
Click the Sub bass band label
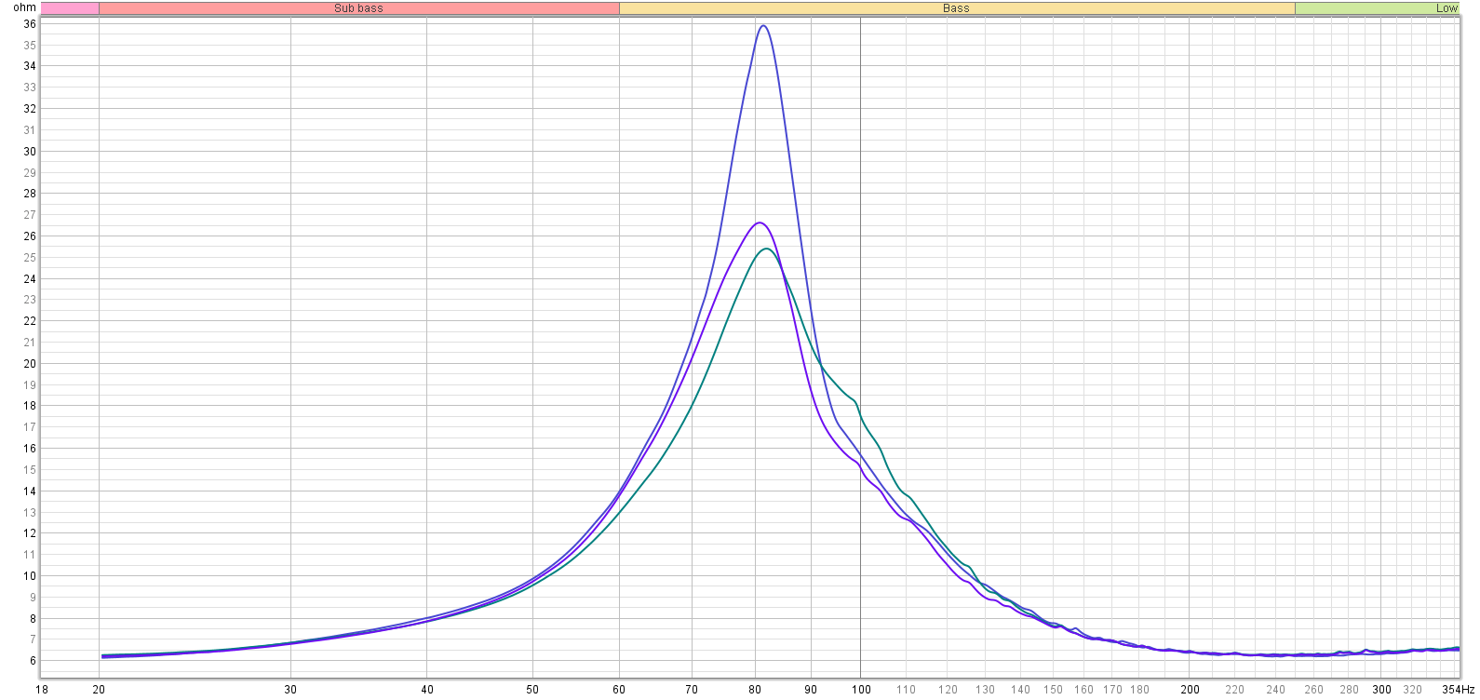[x=358, y=8]
